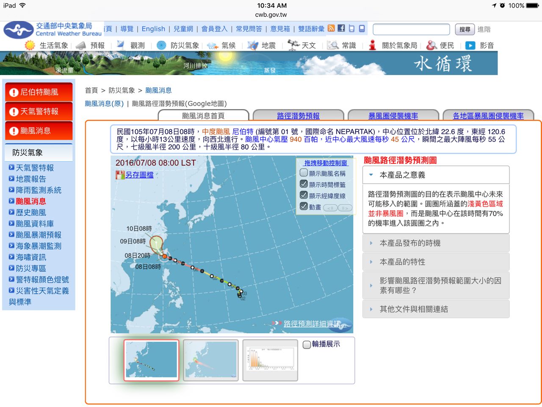The width and height of the screenshot is (542, 407).
Task: Open the 路徑預測詳細資訊 link
Action: coord(312,324)
